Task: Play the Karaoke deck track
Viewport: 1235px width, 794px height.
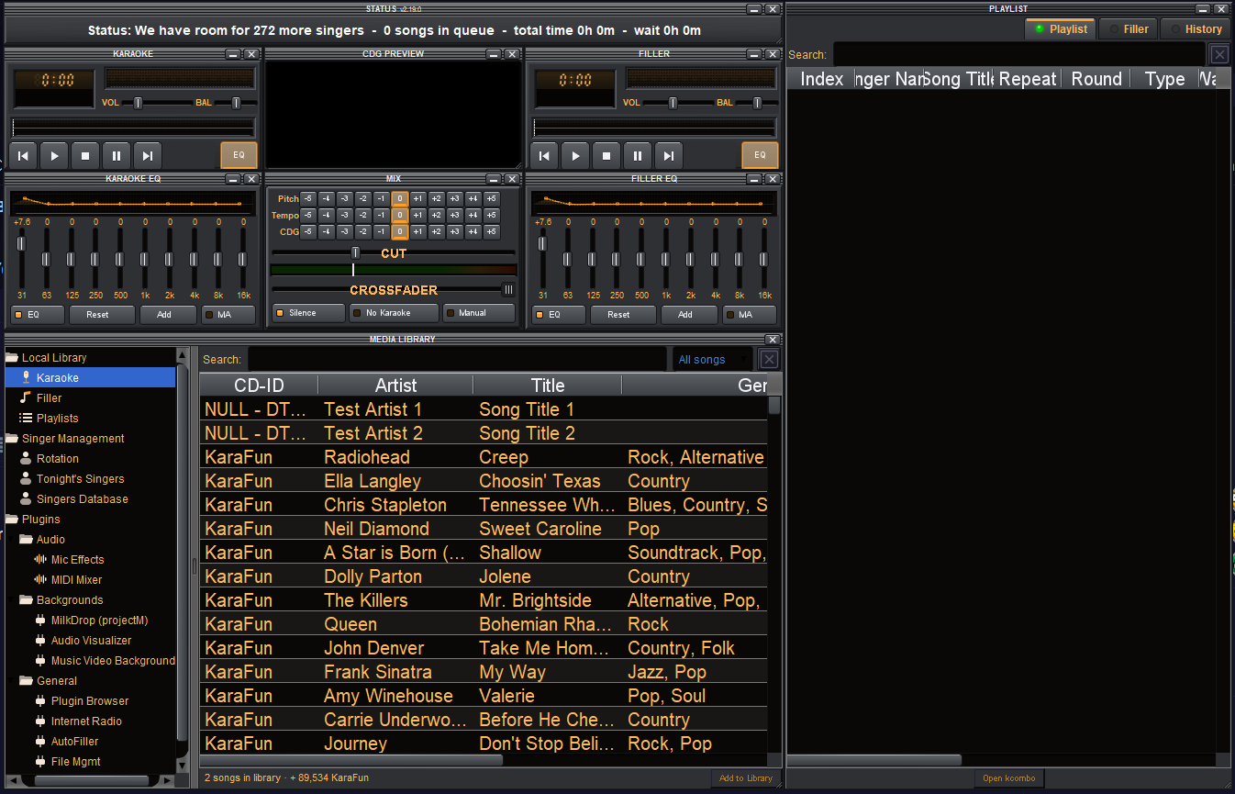Action: [x=54, y=156]
